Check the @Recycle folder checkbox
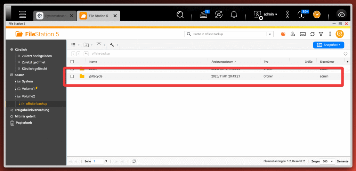Image resolution: width=356 pixels, height=171 pixels. pos(72,76)
